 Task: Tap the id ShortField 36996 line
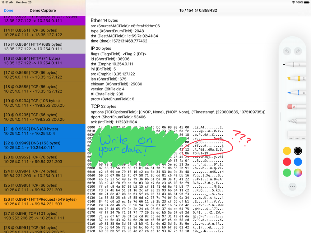[x=110, y=59]
